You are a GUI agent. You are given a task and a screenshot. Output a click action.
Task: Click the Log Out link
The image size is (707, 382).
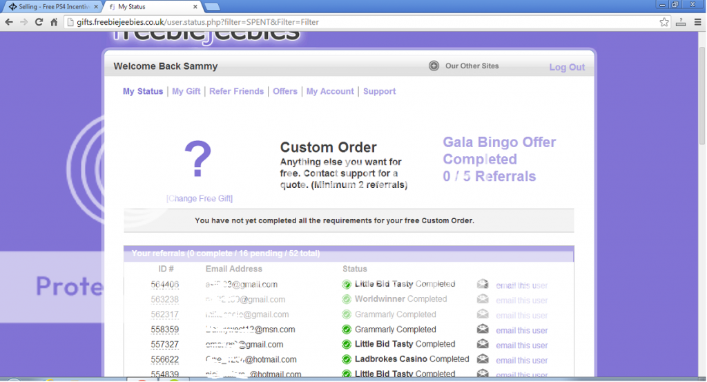coord(567,67)
